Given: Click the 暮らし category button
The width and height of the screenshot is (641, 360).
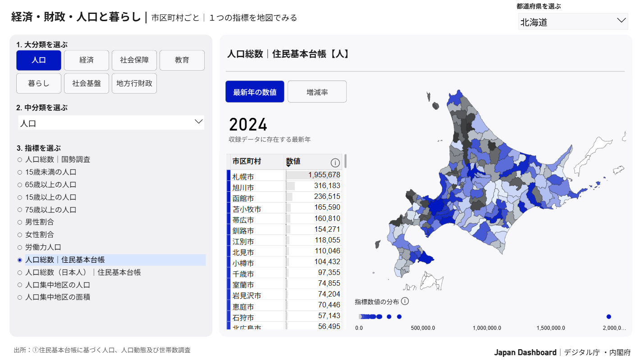Looking at the screenshot, I should click(x=39, y=84).
